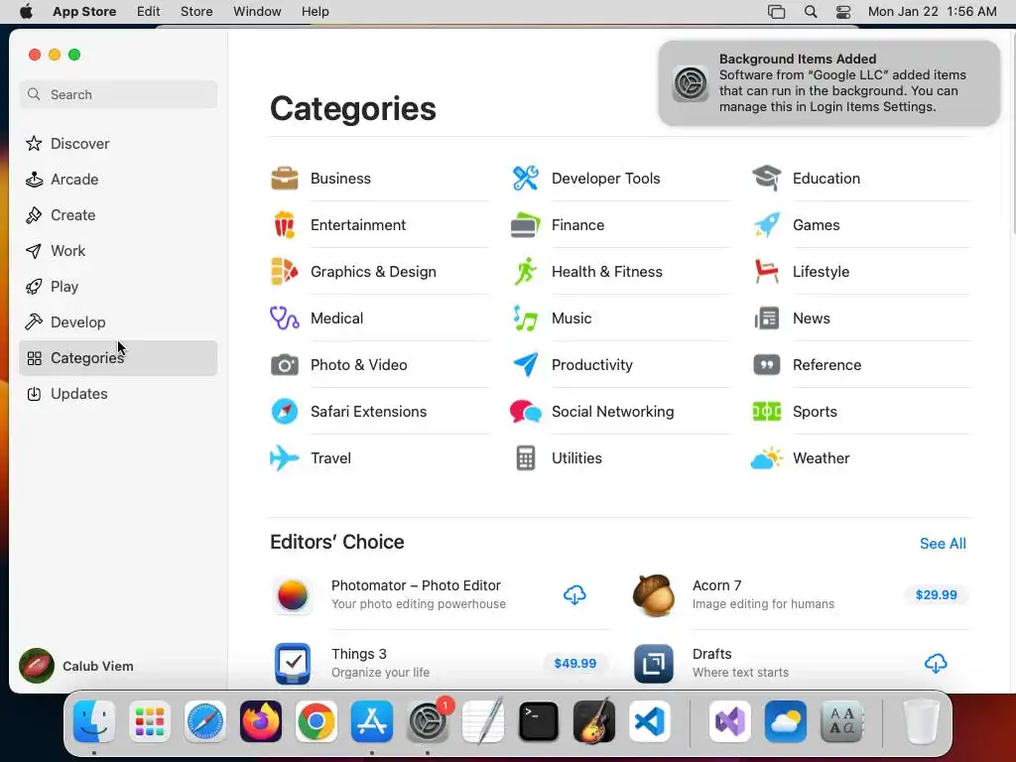This screenshot has width=1016, height=762.
Task: Buy Acorn 7 for $29.99
Action: click(x=937, y=595)
